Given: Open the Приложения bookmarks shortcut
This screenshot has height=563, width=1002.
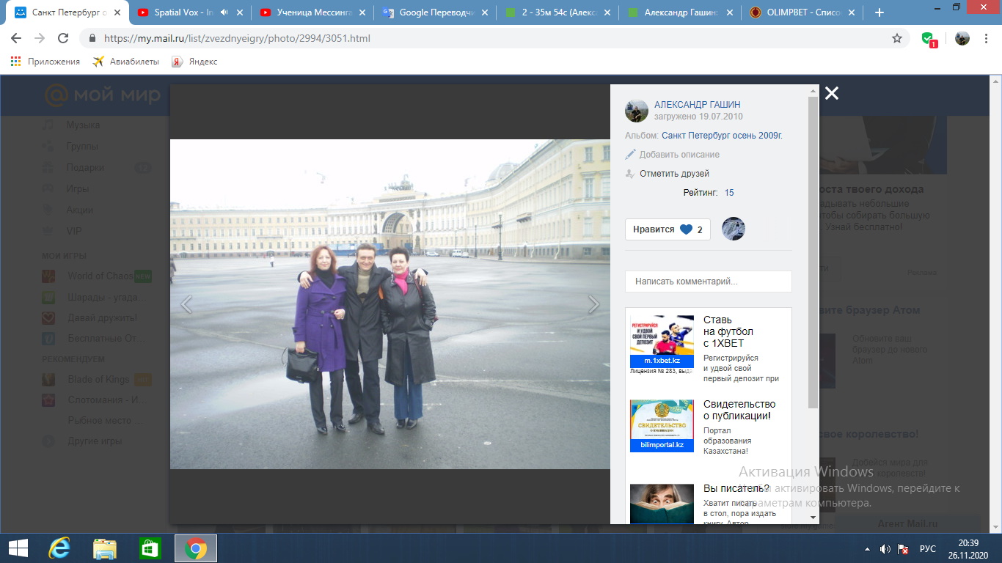Looking at the screenshot, I should (x=45, y=62).
